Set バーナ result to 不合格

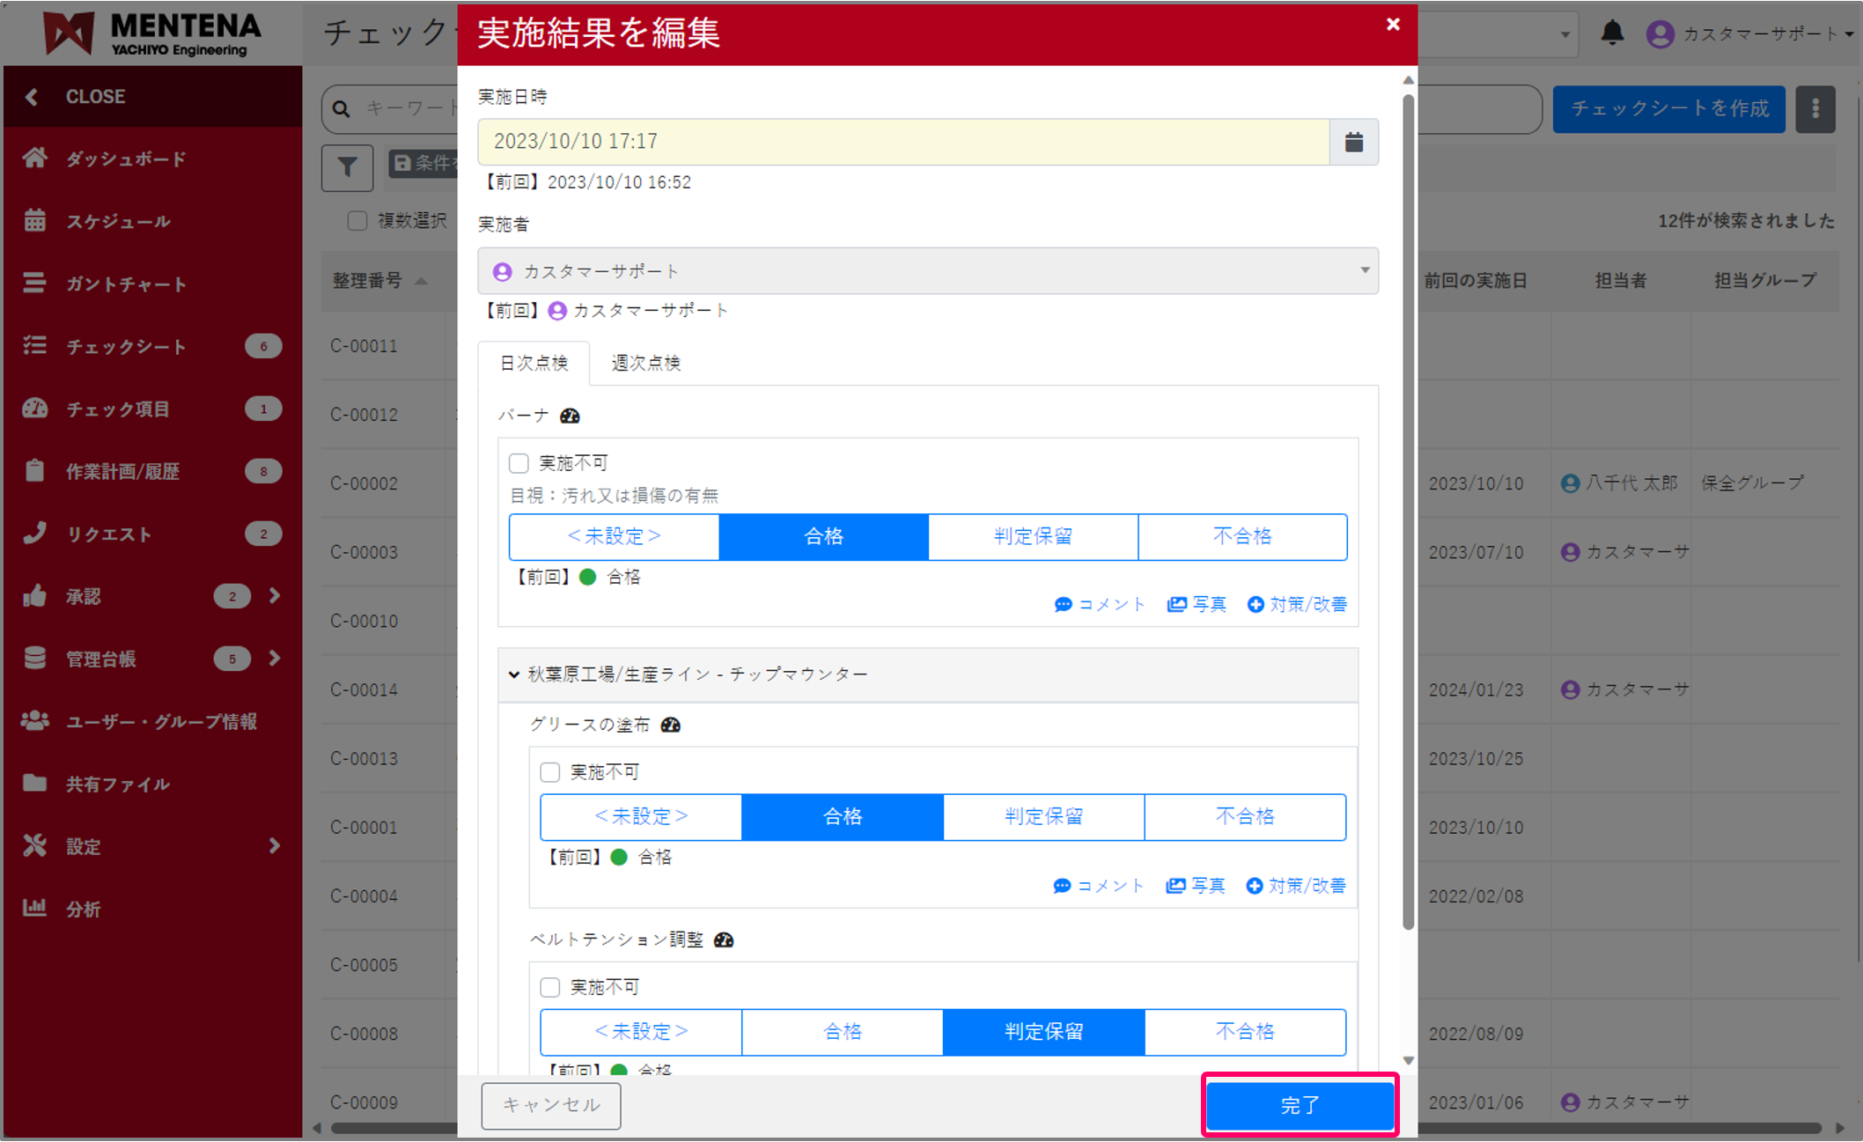1241,536
